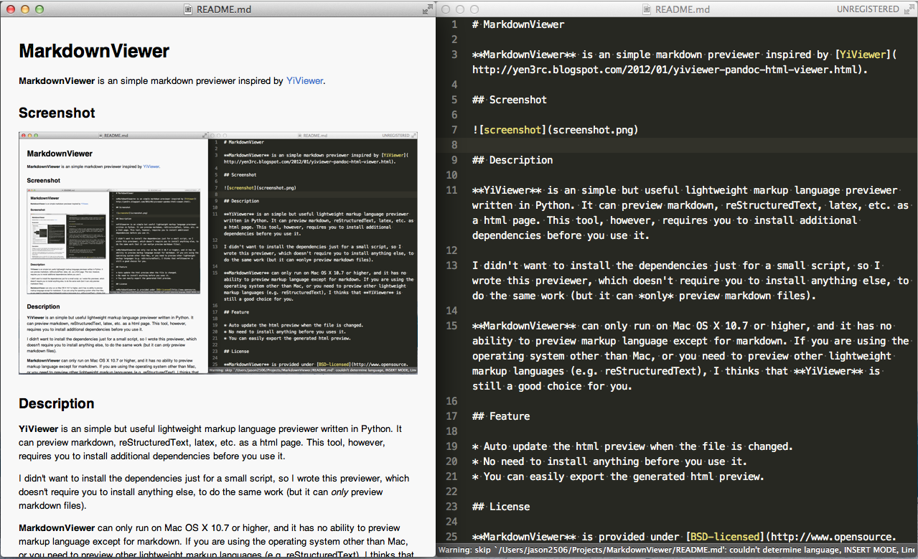This screenshot has width=918, height=559.
Task: Click the 'You can easily export' bullet line
Action: (618, 476)
